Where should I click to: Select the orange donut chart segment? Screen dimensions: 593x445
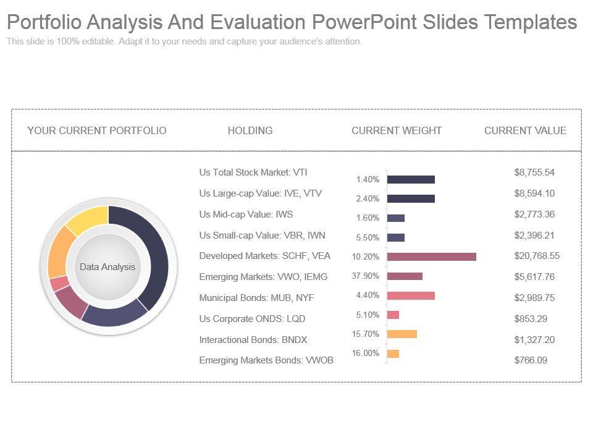pos(60,252)
